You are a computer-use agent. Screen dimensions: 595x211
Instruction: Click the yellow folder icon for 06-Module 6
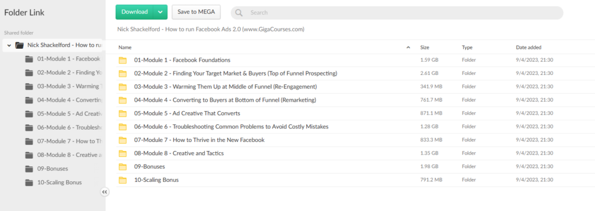click(123, 126)
